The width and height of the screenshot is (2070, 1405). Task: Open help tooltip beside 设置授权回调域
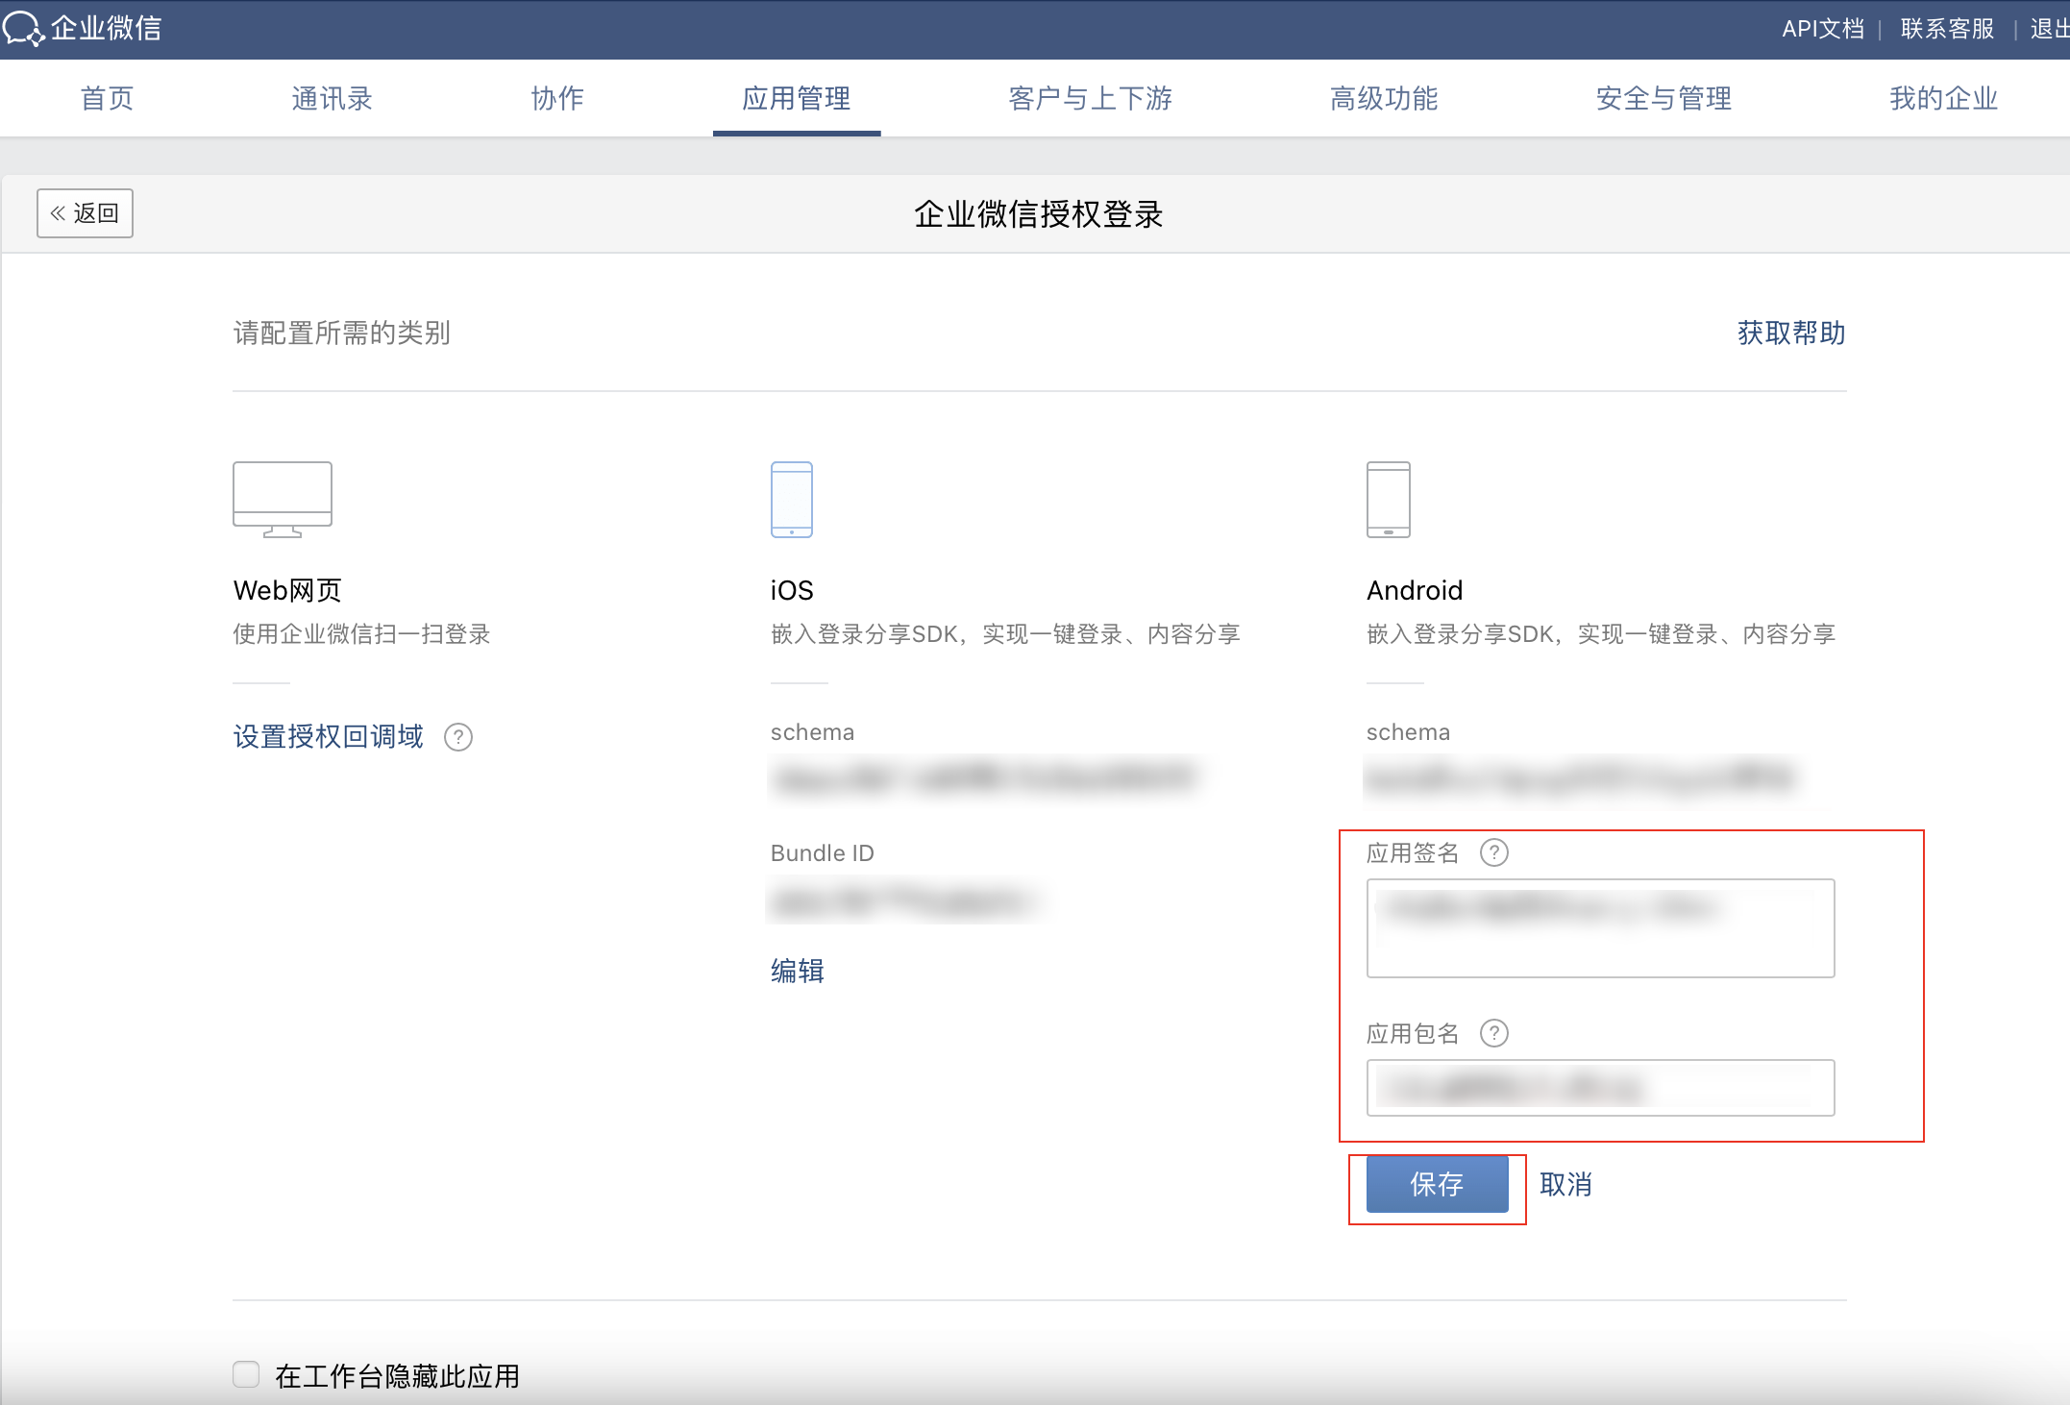point(458,737)
